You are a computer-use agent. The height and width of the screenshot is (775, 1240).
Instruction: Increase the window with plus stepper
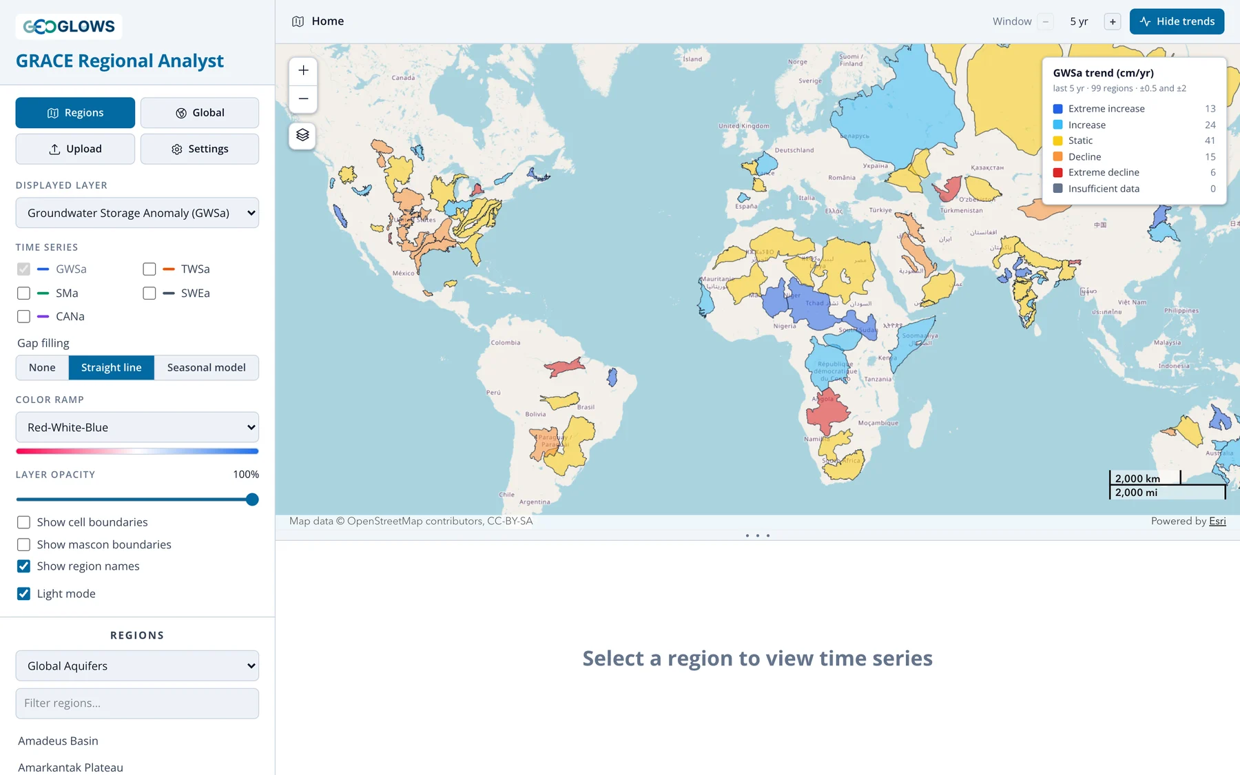[1113, 21]
